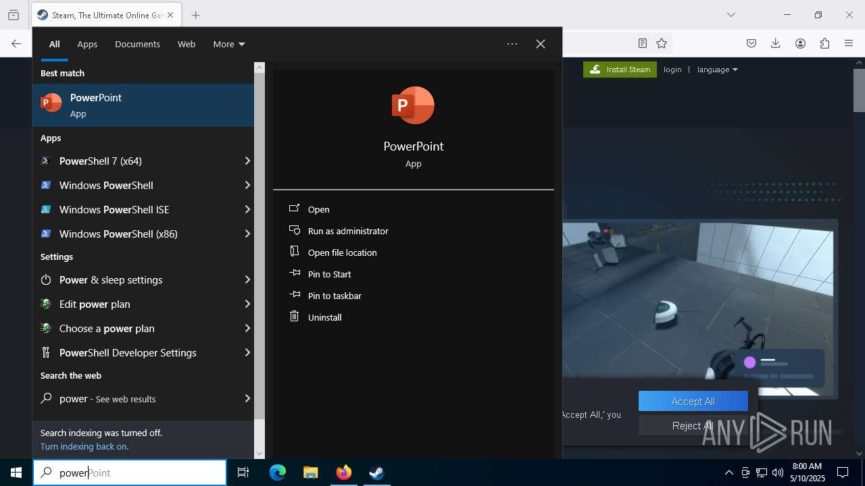Accept All cookies on Steam page
The height and width of the screenshot is (486, 865).
click(x=693, y=401)
